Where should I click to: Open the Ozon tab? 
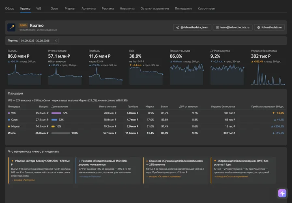(54, 9)
